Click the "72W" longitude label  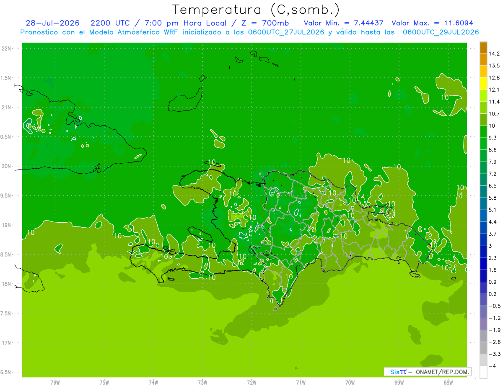tap(251, 383)
